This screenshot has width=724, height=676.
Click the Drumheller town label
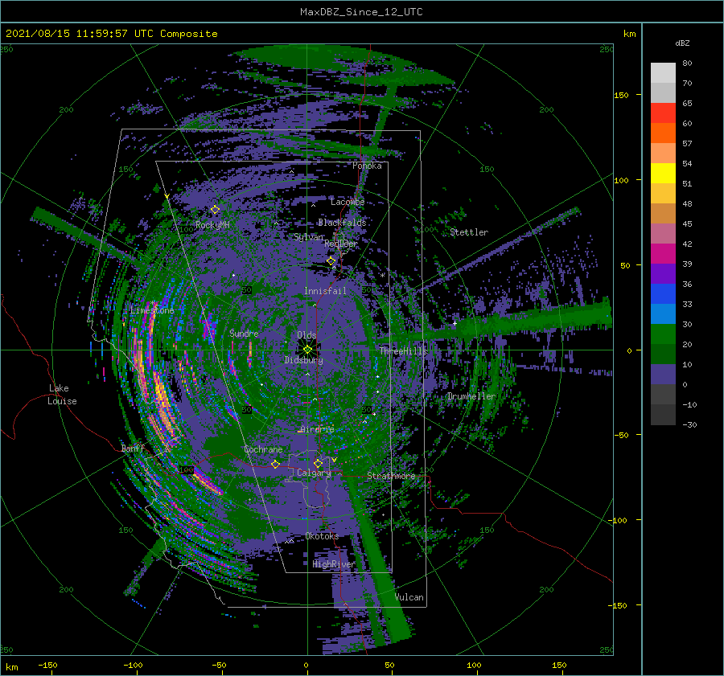[x=471, y=396]
